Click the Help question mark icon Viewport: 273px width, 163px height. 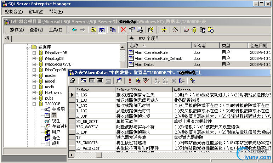pos(151,30)
